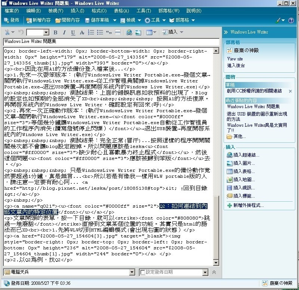Click 新增外掛程式 plus link
This screenshot has height=290, width=299.
(245, 205)
